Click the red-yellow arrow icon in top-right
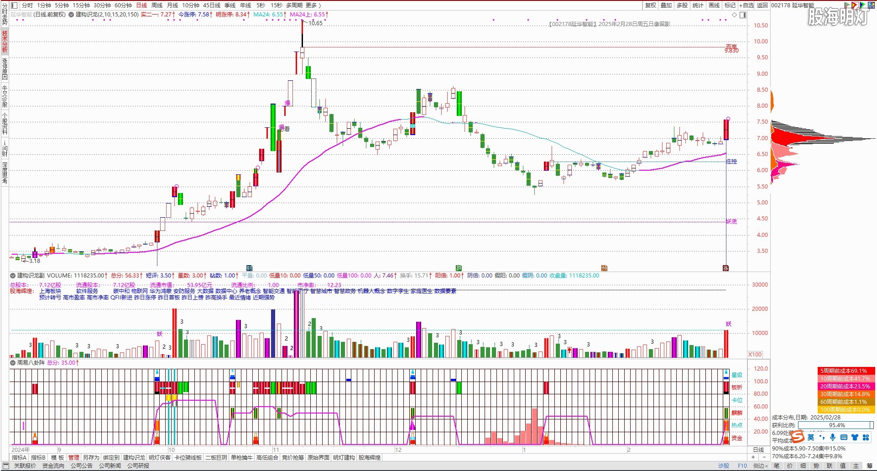 pos(854,5)
